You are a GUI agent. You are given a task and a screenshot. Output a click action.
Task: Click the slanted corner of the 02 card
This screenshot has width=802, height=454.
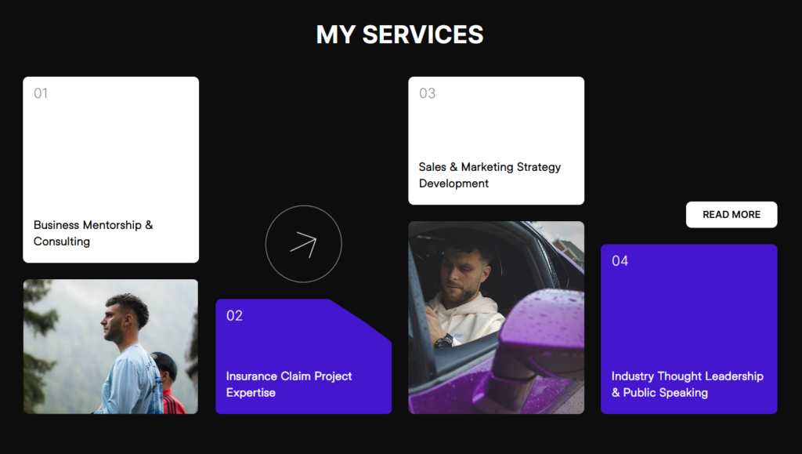361,320
